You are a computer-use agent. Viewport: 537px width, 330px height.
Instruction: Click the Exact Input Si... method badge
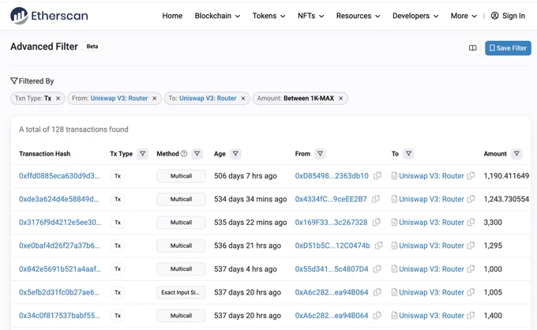(181, 292)
